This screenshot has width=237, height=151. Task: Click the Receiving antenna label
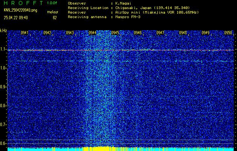click(x=87, y=17)
